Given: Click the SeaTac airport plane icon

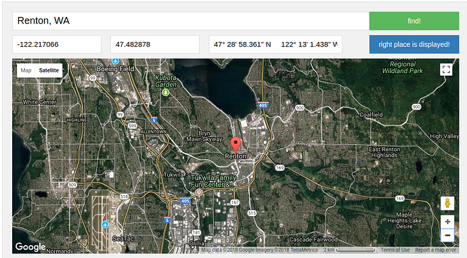Looking at the screenshot, I should point(105,225).
